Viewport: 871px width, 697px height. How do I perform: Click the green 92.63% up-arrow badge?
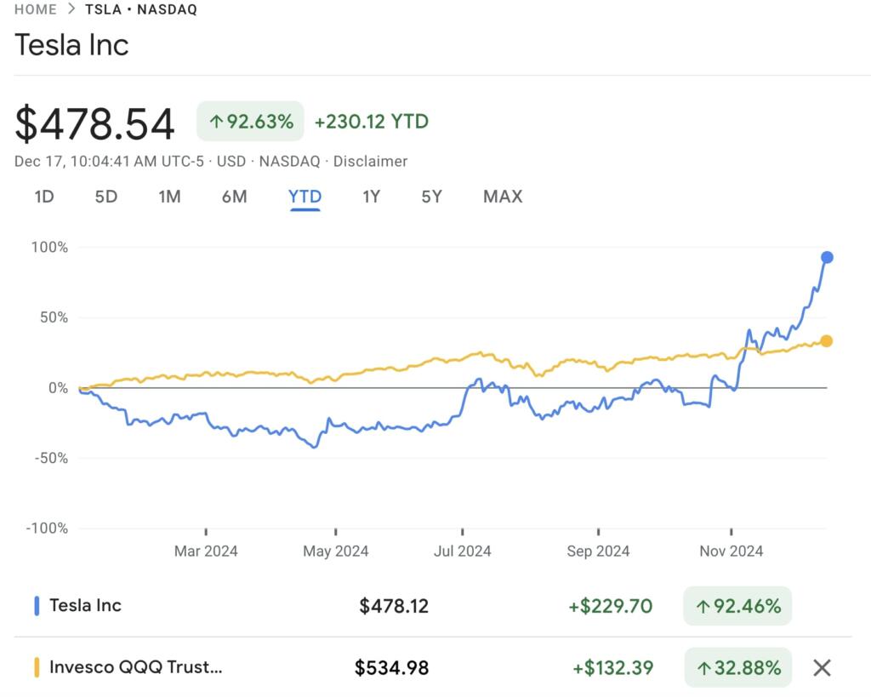click(x=250, y=122)
